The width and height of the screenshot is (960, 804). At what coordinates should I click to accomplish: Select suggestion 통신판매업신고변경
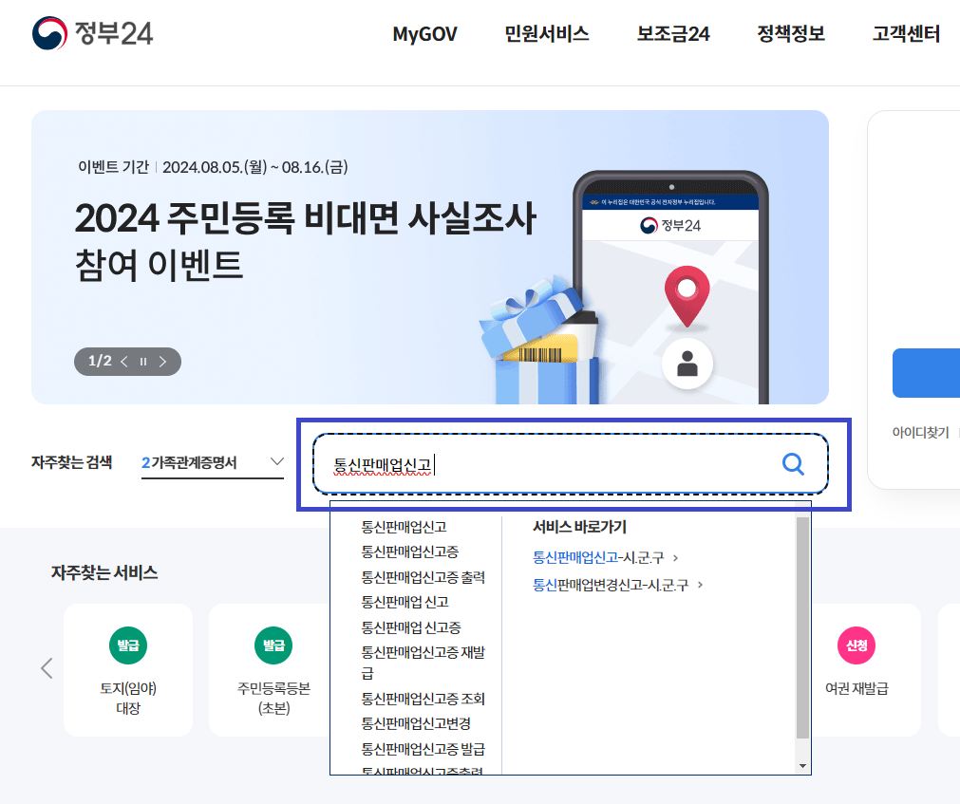click(x=416, y=724)
